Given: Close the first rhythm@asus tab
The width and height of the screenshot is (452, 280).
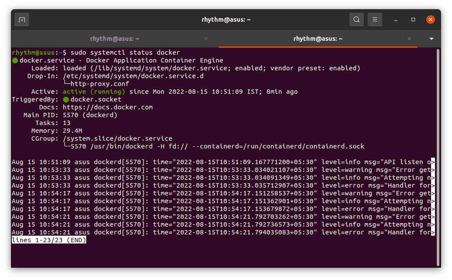Looking at the screenshot, I should click(x=206, y=39).
